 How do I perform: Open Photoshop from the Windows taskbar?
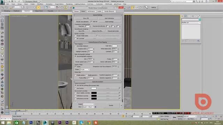click(31, 123)
